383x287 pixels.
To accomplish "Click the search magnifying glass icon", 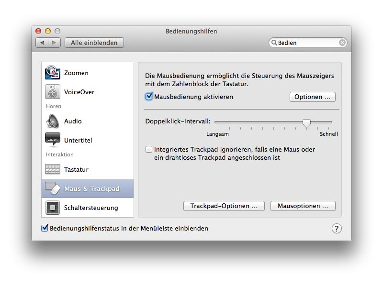I will pyautogui.click(x=274, y=43).
